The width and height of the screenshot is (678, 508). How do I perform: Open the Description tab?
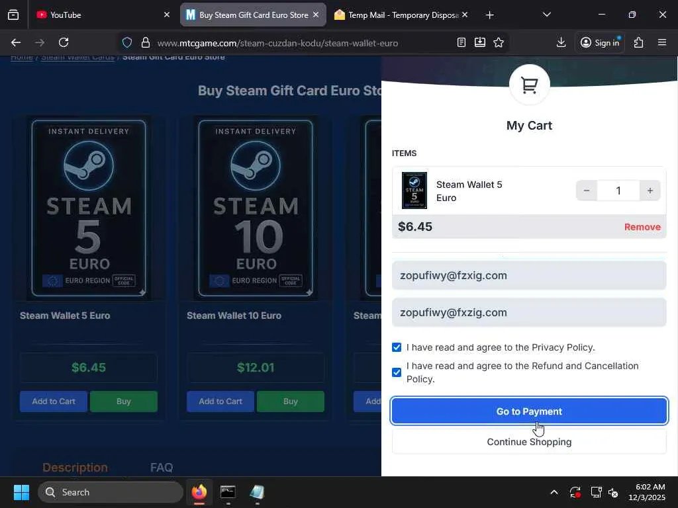pos(75,468)
